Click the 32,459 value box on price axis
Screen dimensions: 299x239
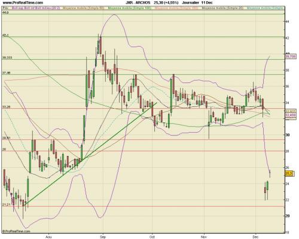pyautogui.click(x=291, y=115)
